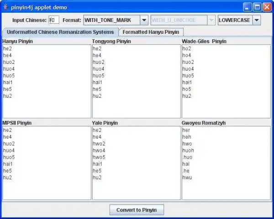Click the Format: label
Screen dimensions: 274x219
[x=72, y=20]
